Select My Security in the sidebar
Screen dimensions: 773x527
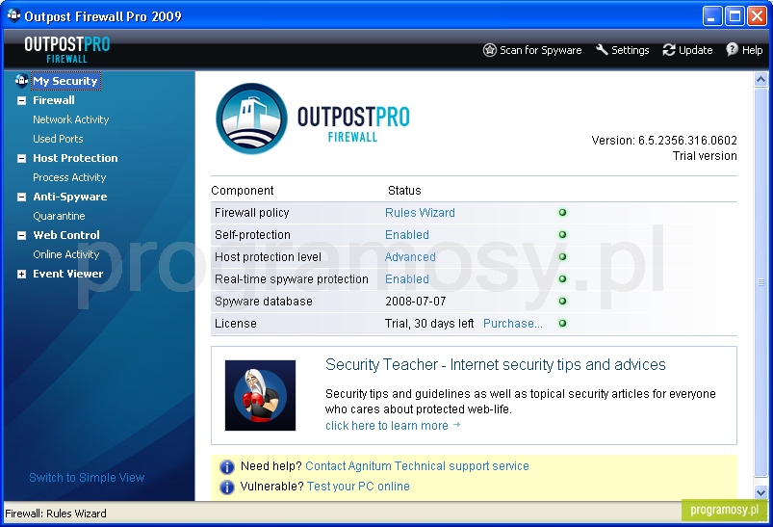pyautogui.click(x=65, y=81)
